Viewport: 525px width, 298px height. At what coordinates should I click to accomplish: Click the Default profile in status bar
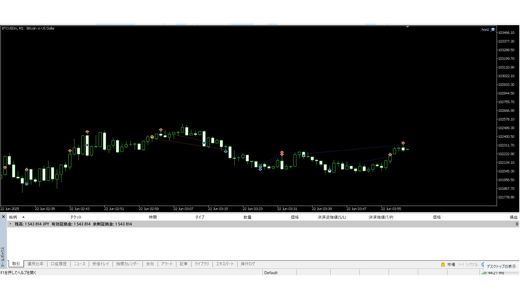pyautogui.click(x=271, y=273)
